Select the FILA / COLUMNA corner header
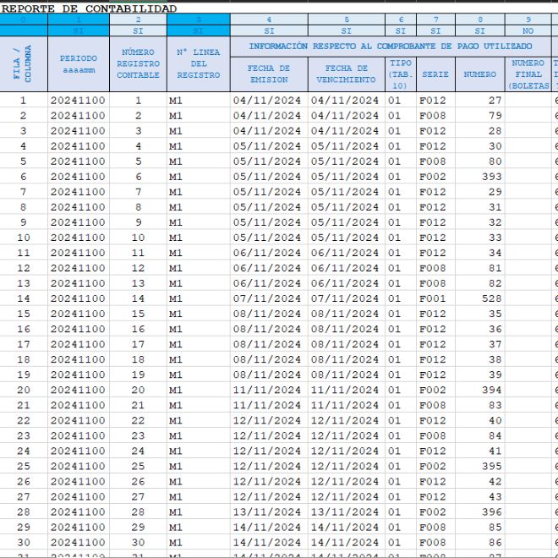 24,64
